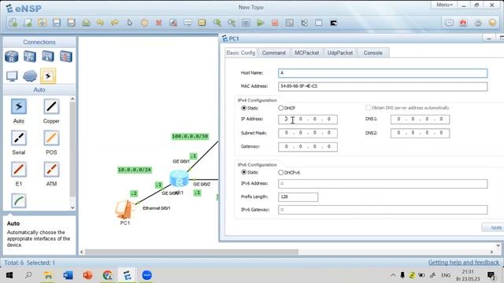The height and width of the screenshot is (283, 504).
Task: Open the Console tab
Action: [372, 53]
